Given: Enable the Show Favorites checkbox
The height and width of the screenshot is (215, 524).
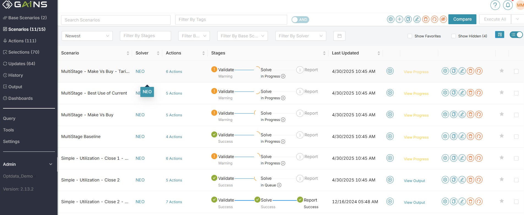Looking at the screenshot, I should (x=410, y=36).
